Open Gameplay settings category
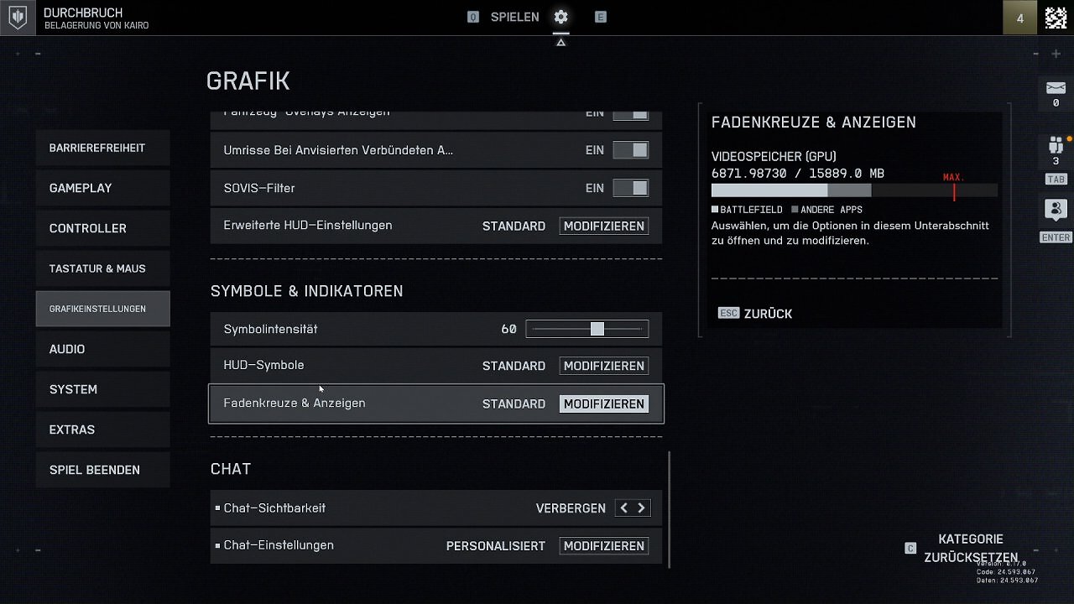 click(102, 188)
